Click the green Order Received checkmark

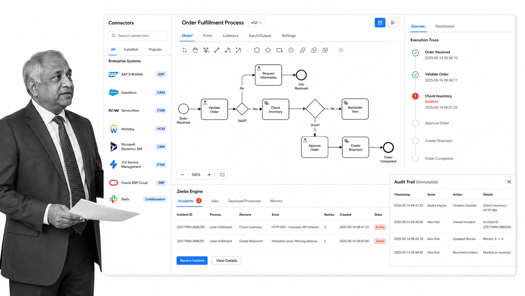click(415, 53)
